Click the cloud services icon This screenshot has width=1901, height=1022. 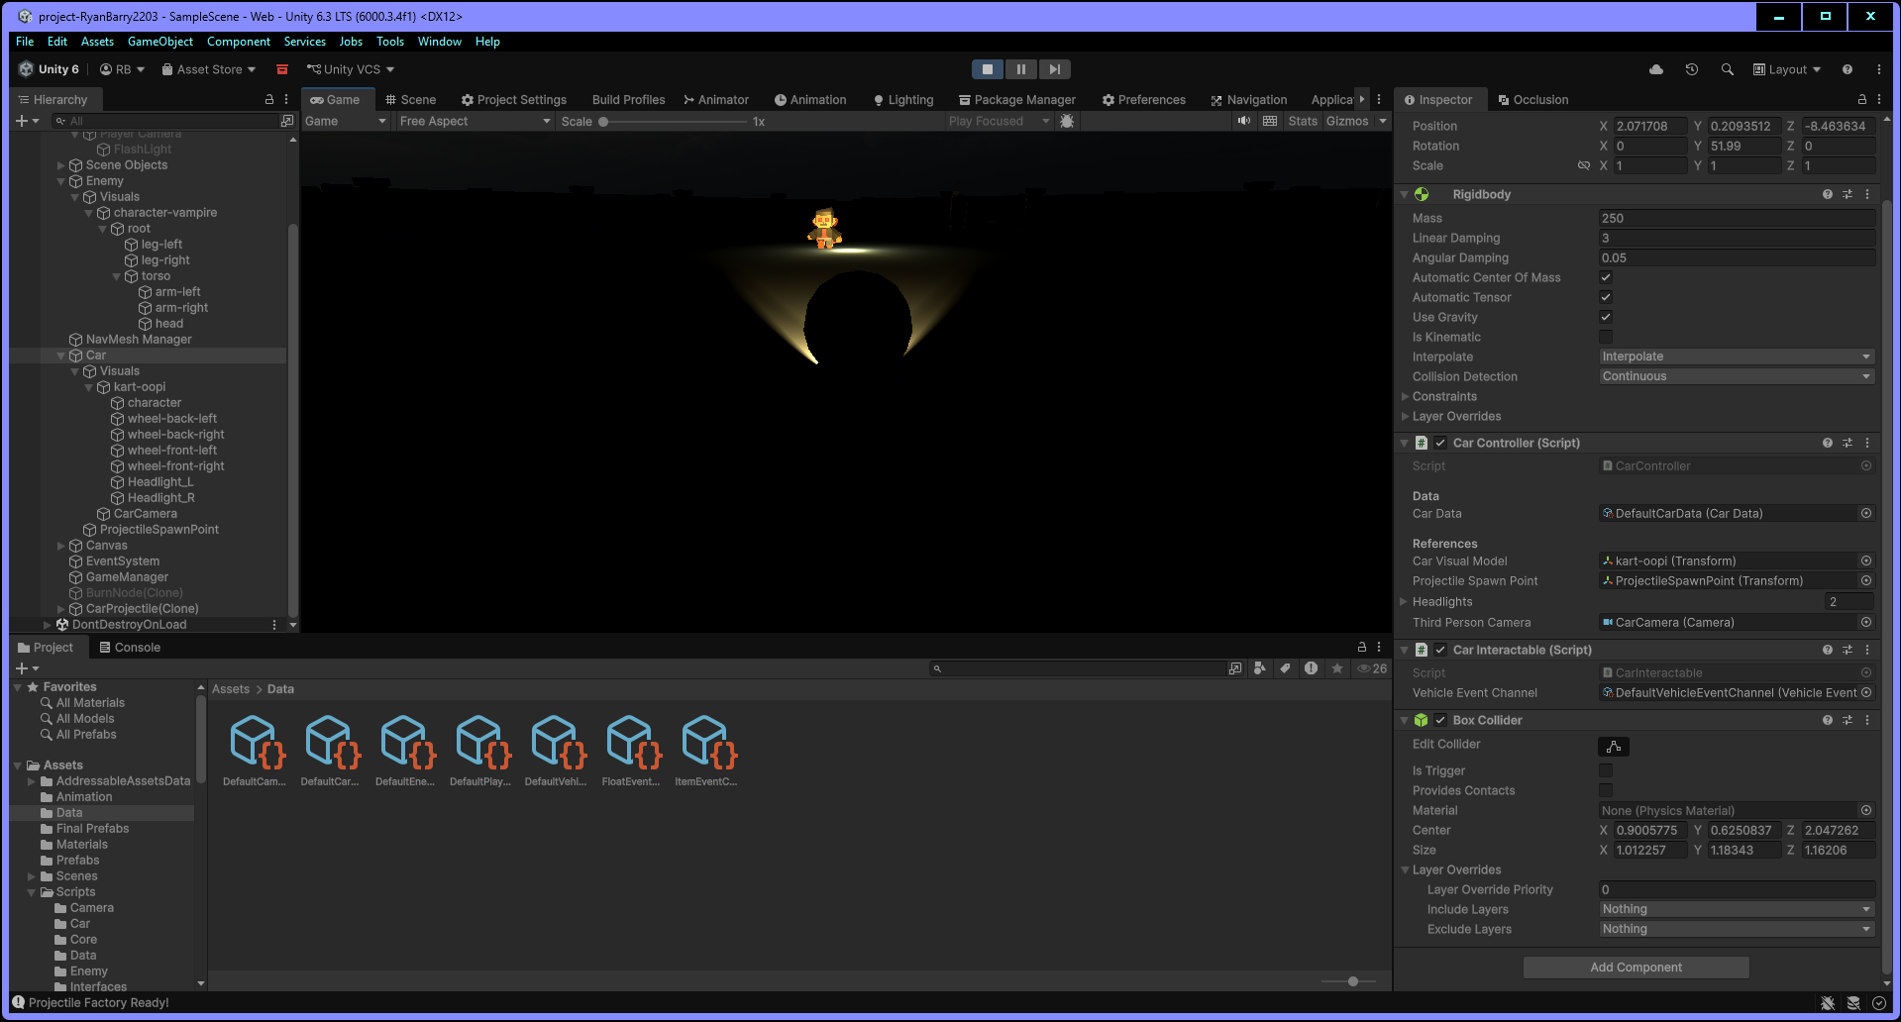pyautogui.click(x=1656, y=69)
